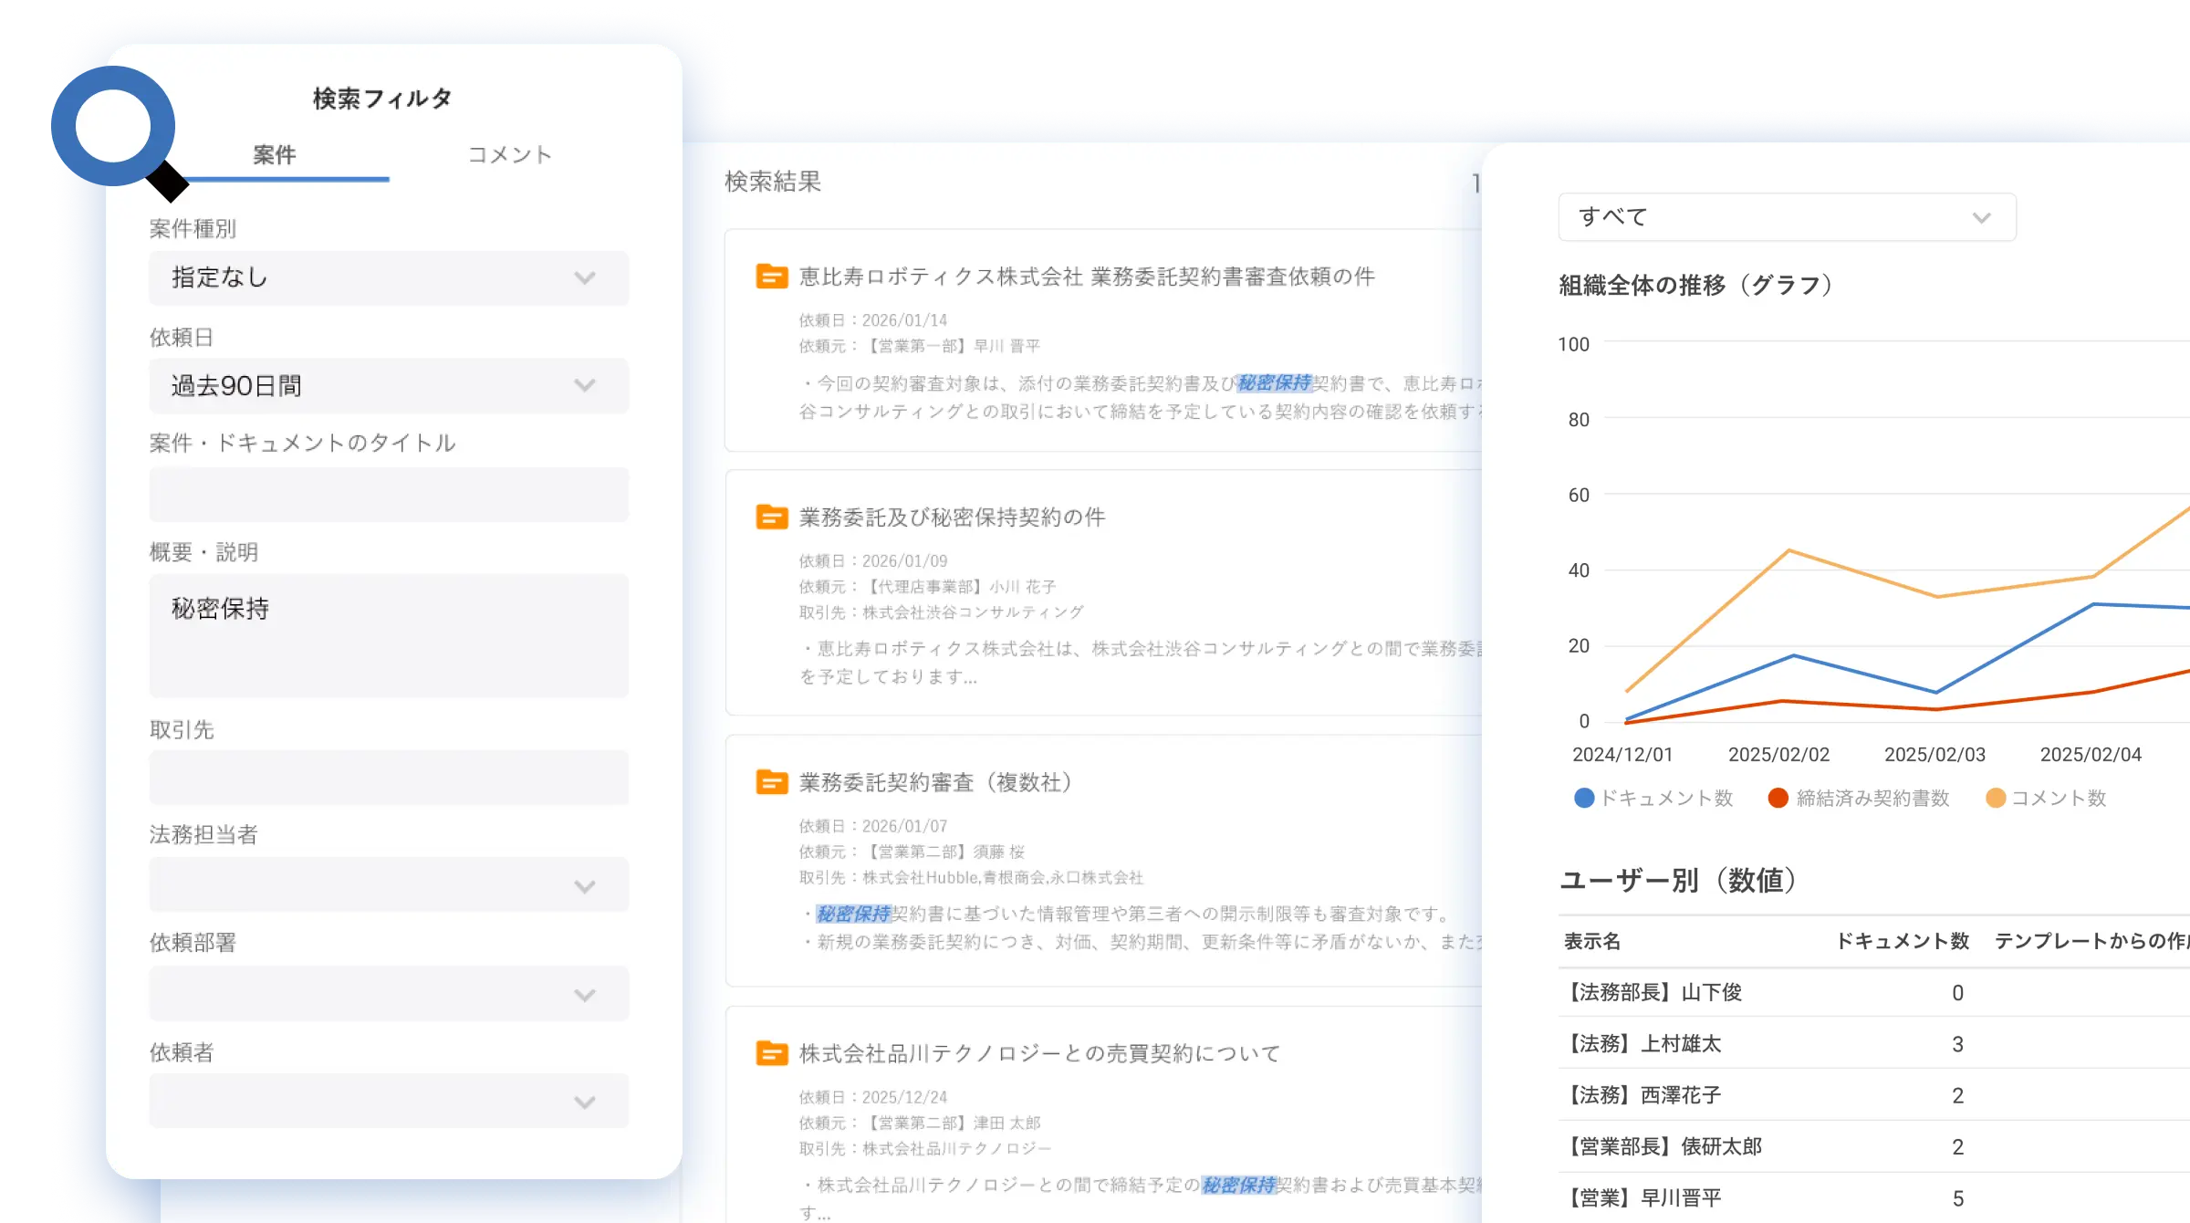Open the 依頼者 dropdown
This screenshot has width=2190, height=1223.
coord(389,1101)
